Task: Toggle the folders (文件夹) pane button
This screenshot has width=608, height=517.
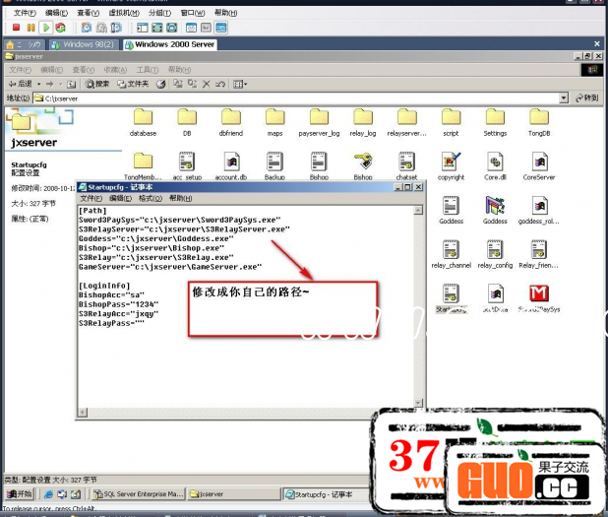Action: click(132, 84)
